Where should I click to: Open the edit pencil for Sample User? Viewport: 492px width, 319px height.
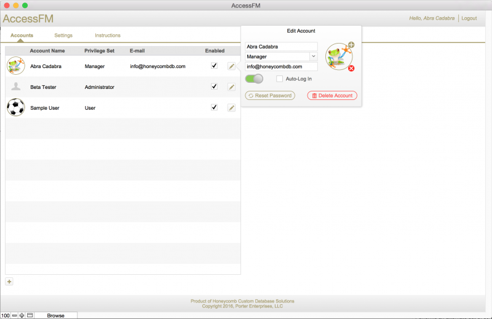pyautogui.click(x=231, y=107)
